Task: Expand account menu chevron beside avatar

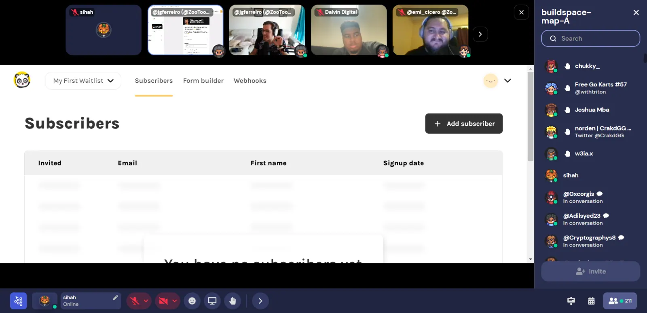Action: (508, 81)
